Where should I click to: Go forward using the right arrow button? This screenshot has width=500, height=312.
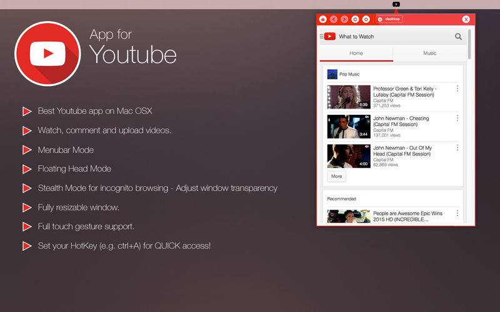click(344, 19)
